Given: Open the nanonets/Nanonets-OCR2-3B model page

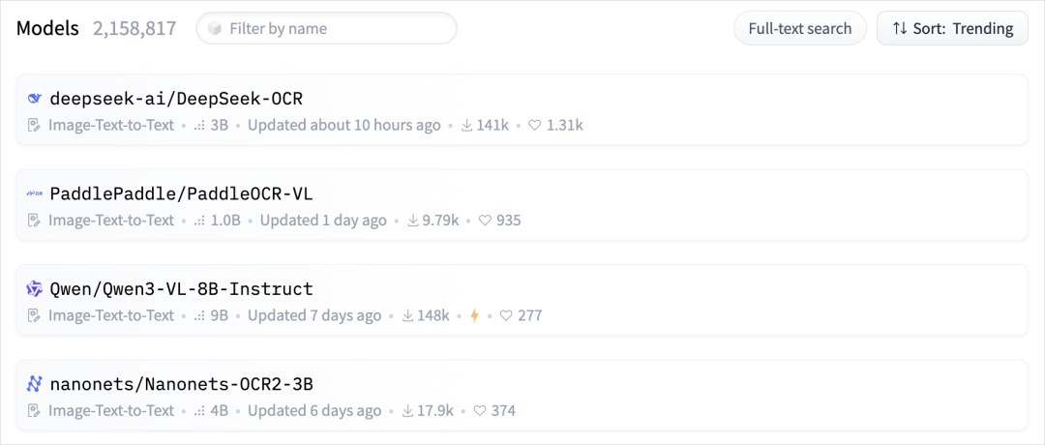Looking at the screenshot, I should (181, 384).
